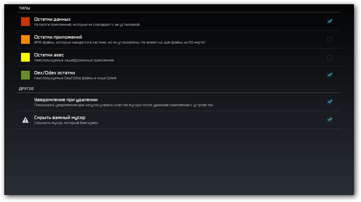Click the yellow swatch beside Остатки asec

[x=25, y=57]
